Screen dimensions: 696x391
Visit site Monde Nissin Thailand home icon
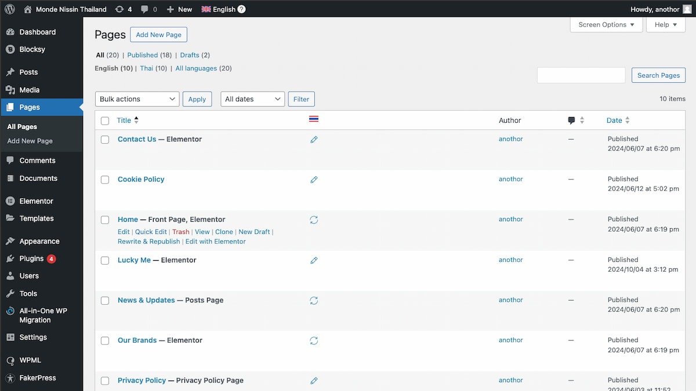(x=28, y=9)
